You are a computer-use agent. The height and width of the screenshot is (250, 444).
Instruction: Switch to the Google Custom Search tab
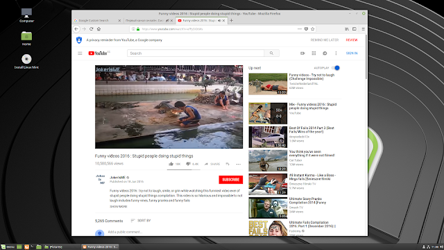[97, 20]
